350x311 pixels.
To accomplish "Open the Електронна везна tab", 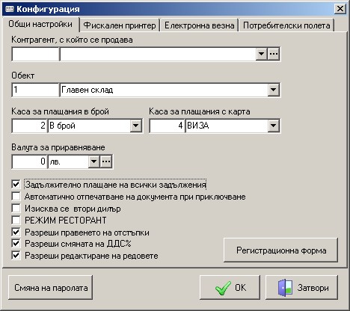I will click(200, 25).
